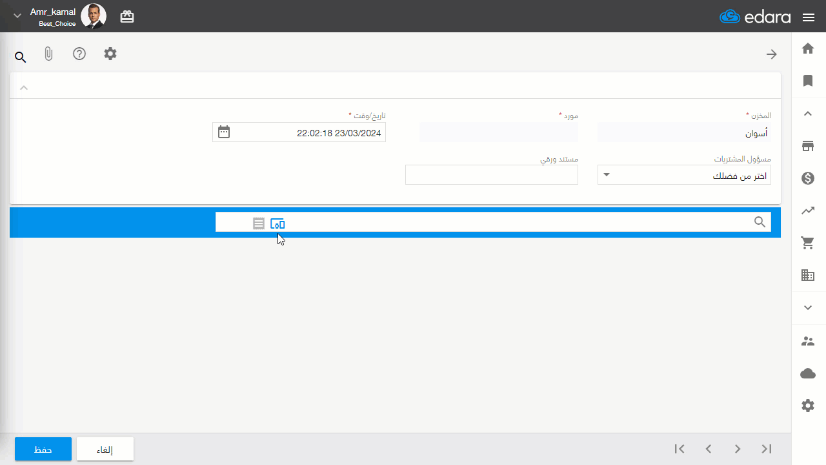The height and width of the screenshot is (465, 826).
Task: Click the list view icon in item search bar
Action: point(259,223)
